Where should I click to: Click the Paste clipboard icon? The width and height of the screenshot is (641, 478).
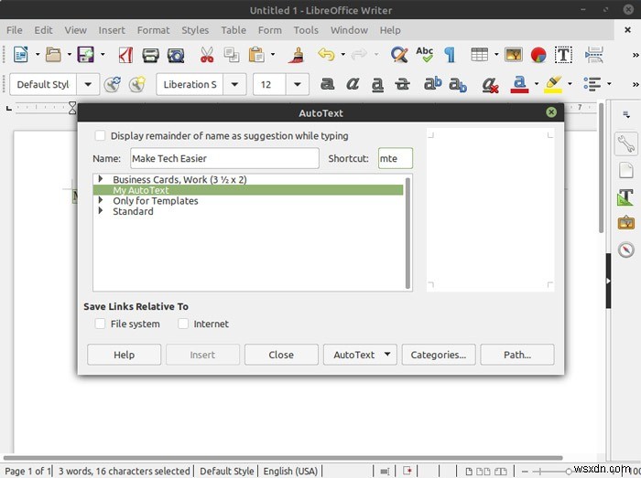[256, 55]
